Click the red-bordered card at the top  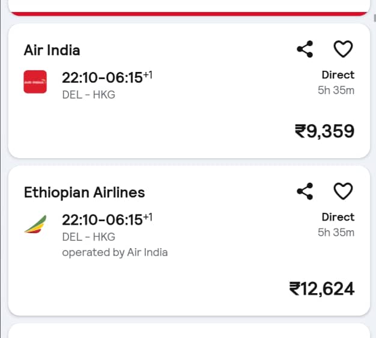[x=189, y=8]
